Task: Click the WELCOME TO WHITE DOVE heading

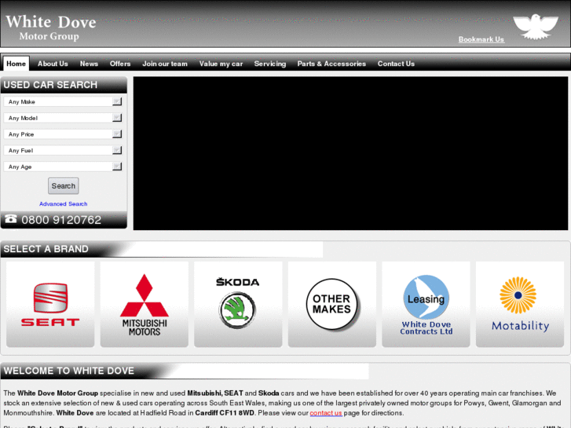Action: tap(69, 371)
